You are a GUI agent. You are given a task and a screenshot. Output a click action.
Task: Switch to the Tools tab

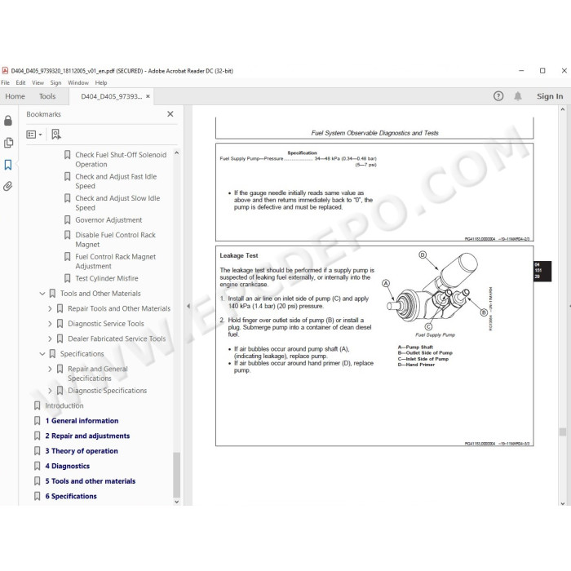(x=47, y=96)
